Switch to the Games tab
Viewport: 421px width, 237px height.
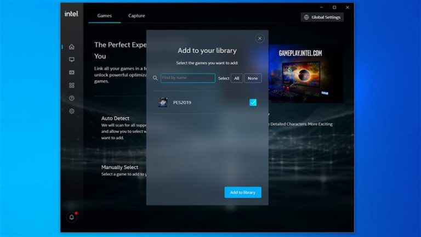104,16
